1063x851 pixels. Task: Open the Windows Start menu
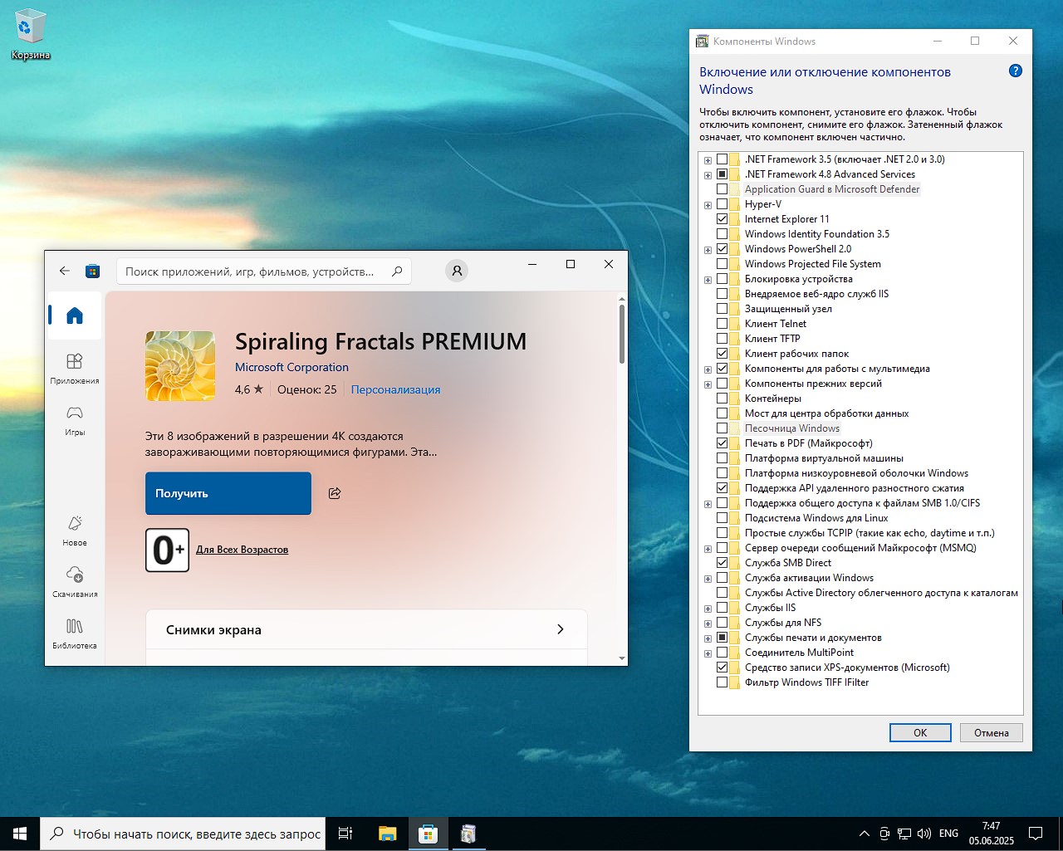click(x=20, y=834)
